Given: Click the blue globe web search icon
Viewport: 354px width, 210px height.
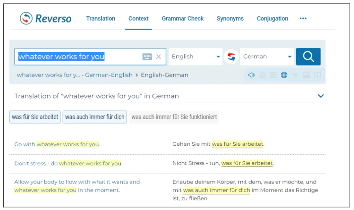Looking at the screenshot, I should tap(284, 75).
